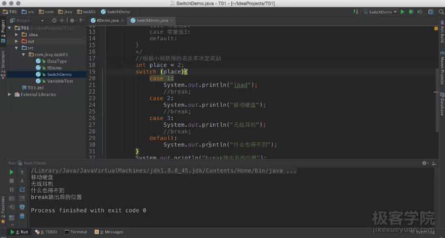This screenshot has width=445, height=238.
Task: Run SwitchDemo with the top toolbar Run button
Action: pyautogui.click(x=403, y=12)
